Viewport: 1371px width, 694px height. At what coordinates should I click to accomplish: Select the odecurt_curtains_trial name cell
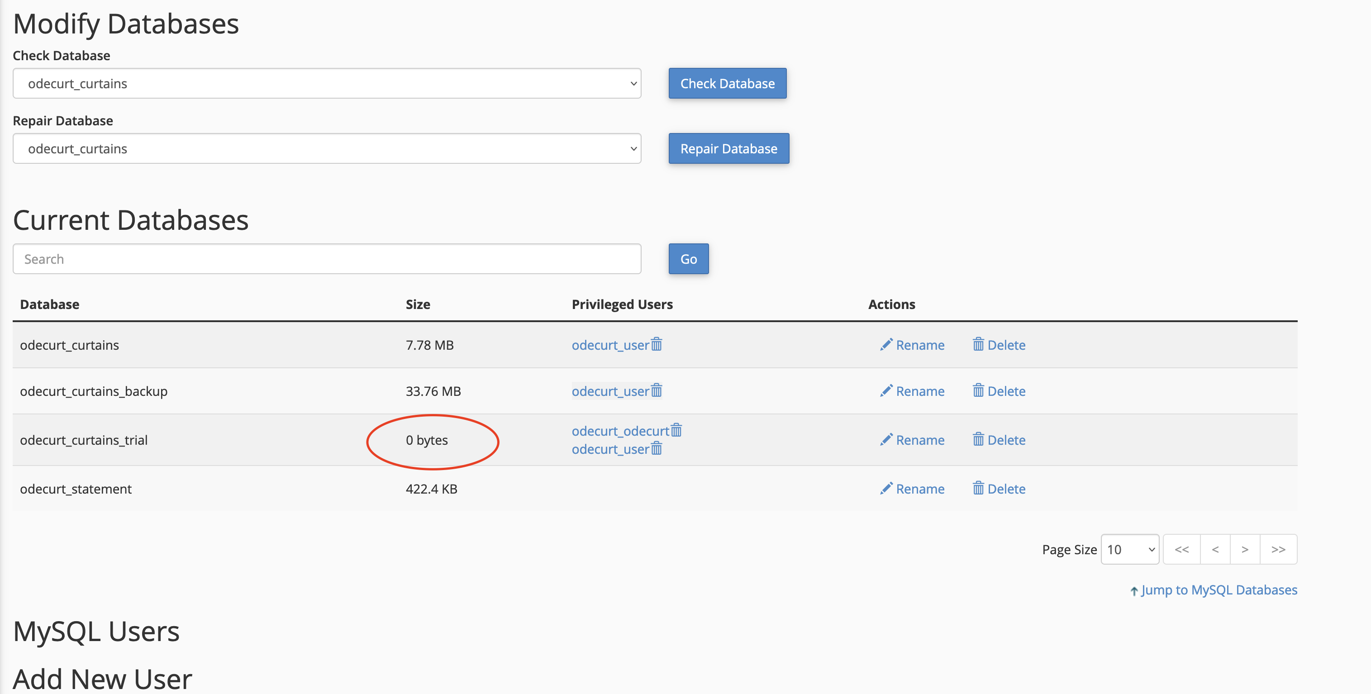84,440
